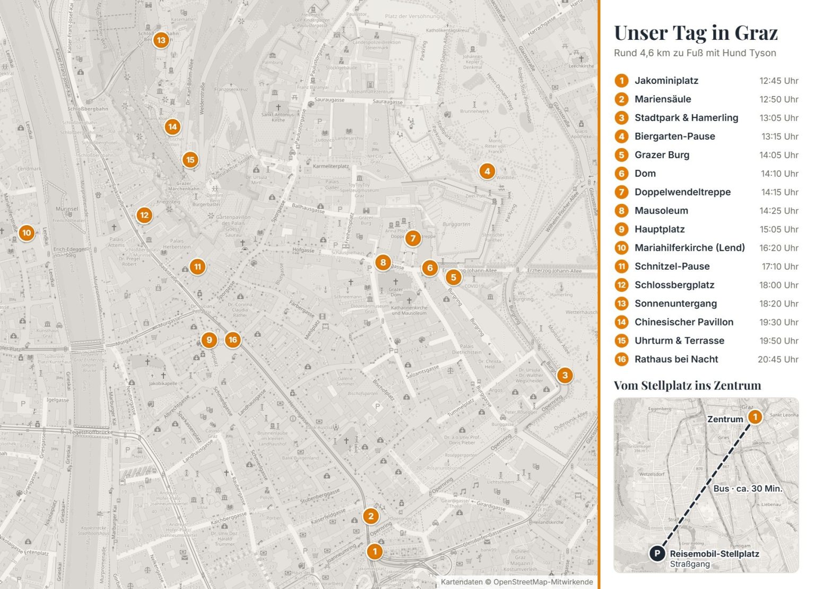The height and width of the screenshot is (589, 815).
Task: Click map marker 14 at Chinese Pavilion
Action: pyautogui.click(x=172, y=127)
